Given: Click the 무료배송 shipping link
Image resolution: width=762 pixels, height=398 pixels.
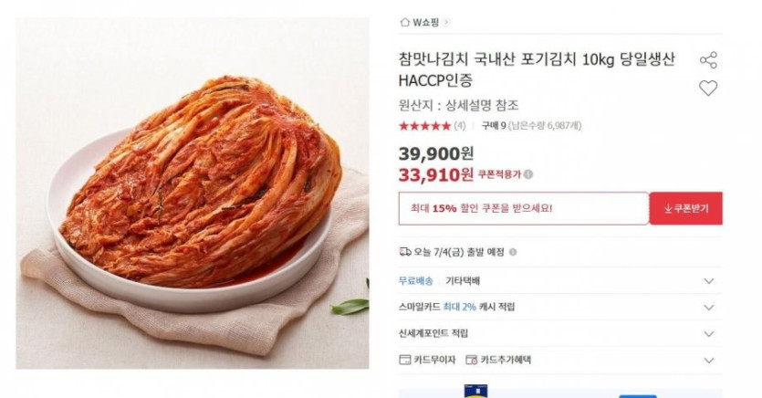Looking at the screenshot, I should (415, 281).
